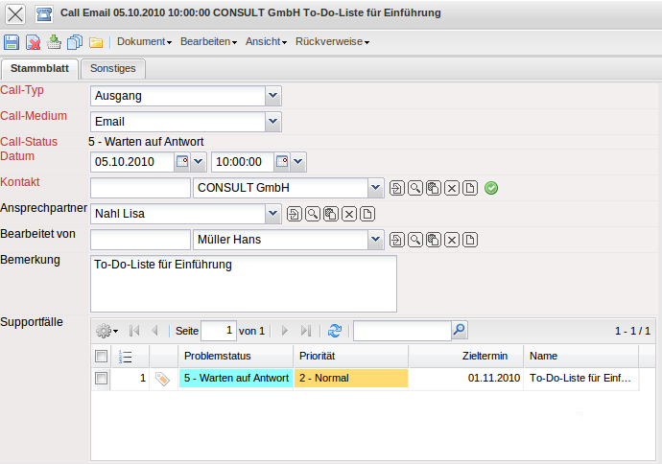The image size is (662, 464).
Task: Click the delete document icon with red X
Action: click(x=33, y=42)
